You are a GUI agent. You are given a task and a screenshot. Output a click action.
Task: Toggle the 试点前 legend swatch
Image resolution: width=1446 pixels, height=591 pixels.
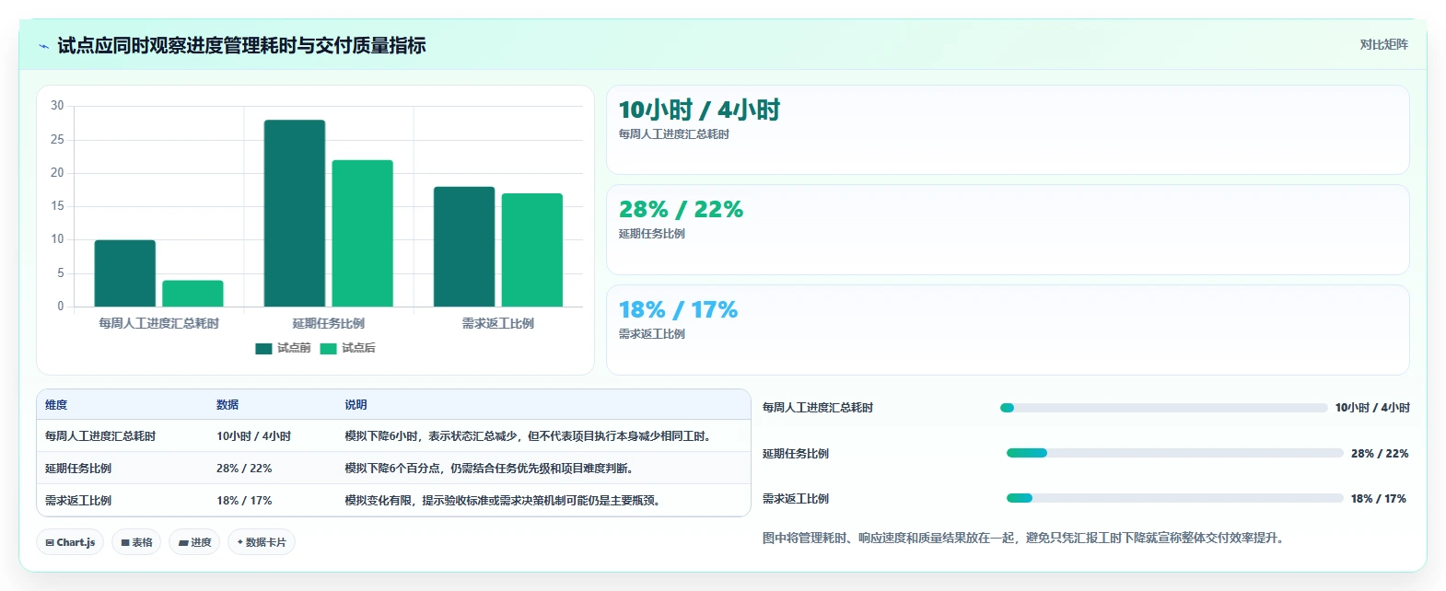tap(263, 348)
